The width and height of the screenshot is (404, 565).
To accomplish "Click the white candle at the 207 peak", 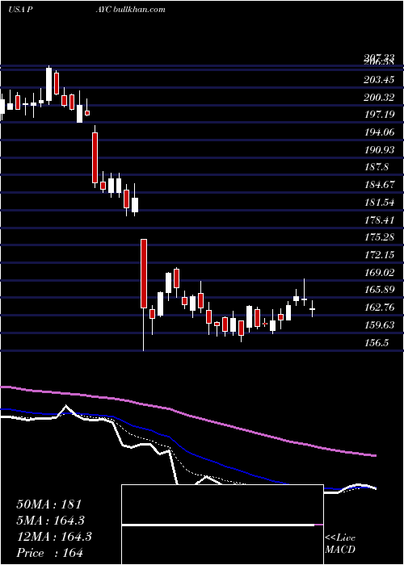I will coord(48,85).
